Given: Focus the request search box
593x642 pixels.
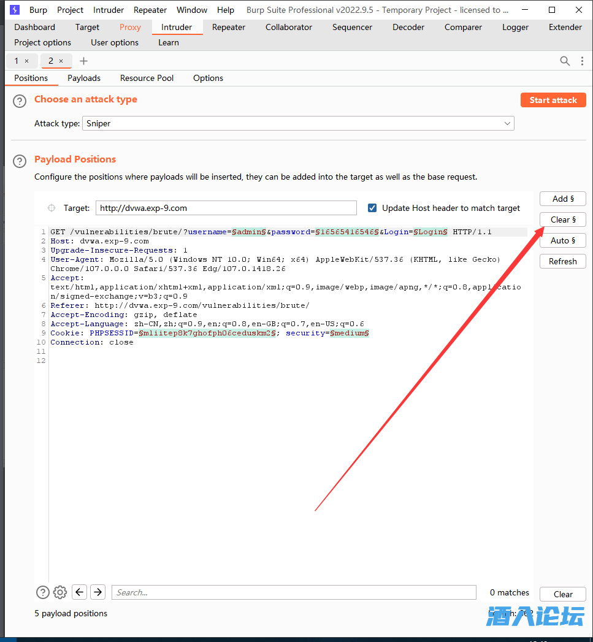Looking at the screenshot, I should pyautogui.click(x=294, y=592).
